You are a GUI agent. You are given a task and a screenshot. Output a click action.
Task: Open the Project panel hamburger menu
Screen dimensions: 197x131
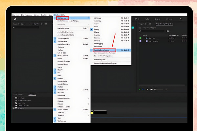173,24
